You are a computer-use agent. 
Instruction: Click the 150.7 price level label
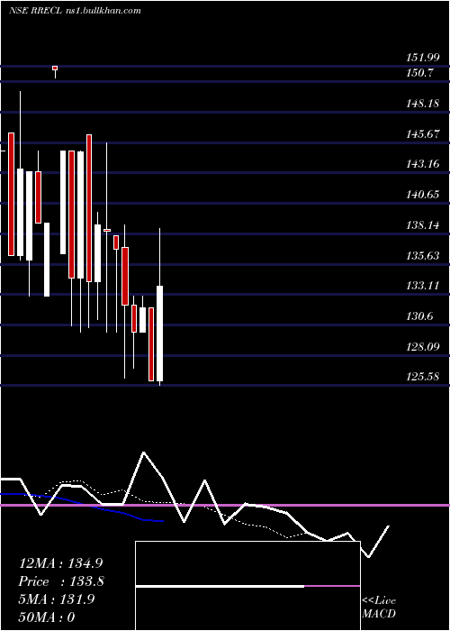click(420, 73)
